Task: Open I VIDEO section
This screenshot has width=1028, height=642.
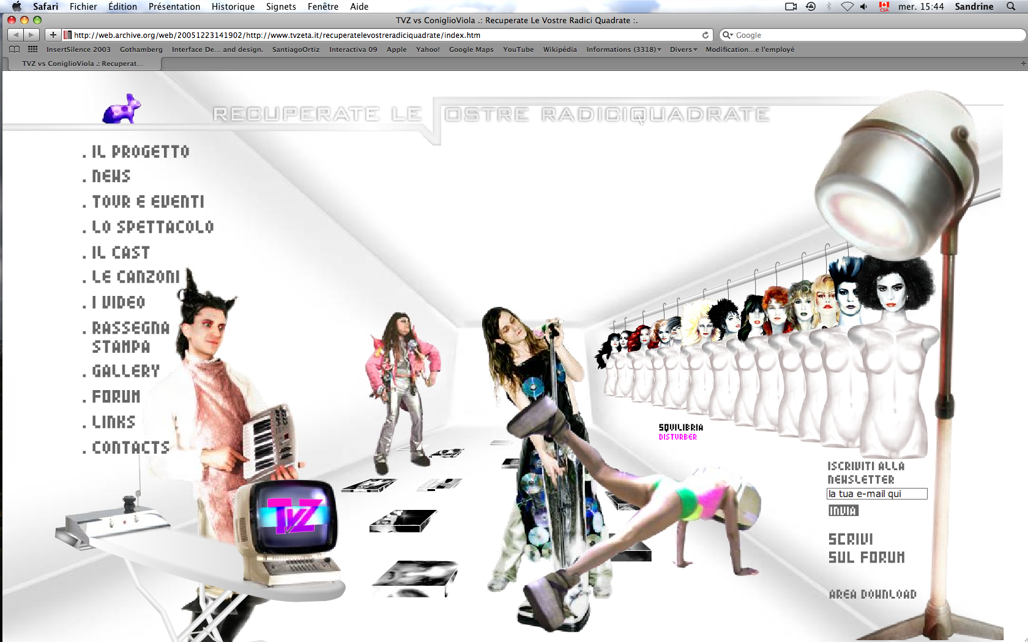Action: (118, 302)
